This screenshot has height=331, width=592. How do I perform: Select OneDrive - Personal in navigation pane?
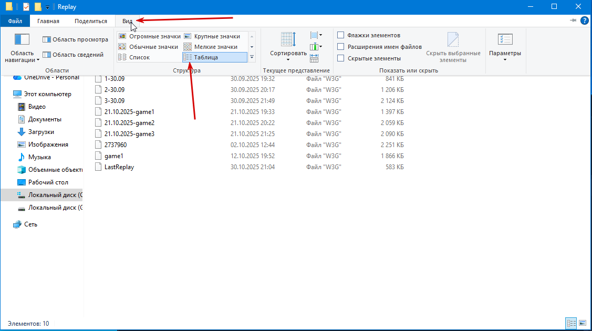pos(46,77)
